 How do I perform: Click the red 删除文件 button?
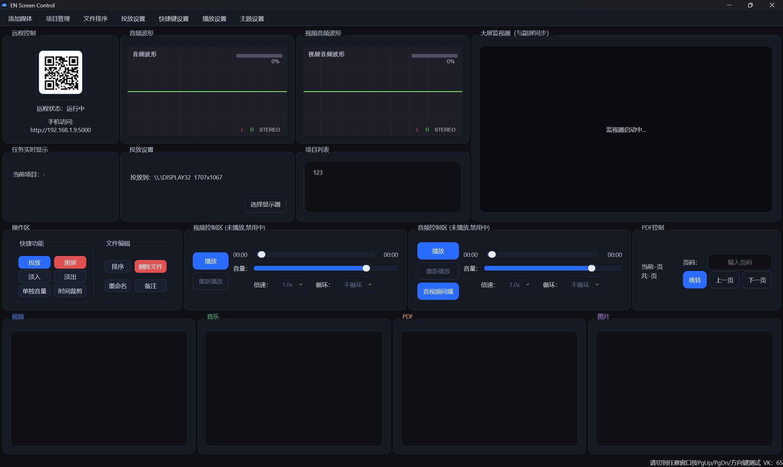(151, 267)
